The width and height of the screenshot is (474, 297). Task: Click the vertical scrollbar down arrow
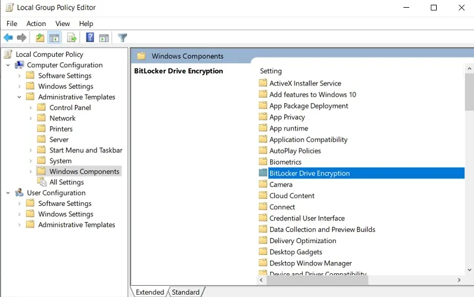tap(469, 270)
